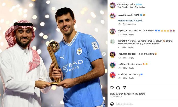View keylaa._.10 commenter avatar
178x107 pixels.
click(x=112, y=31)
